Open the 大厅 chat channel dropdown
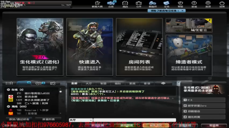The width and height of the screenshot is (229, 128). pos(81,120)
